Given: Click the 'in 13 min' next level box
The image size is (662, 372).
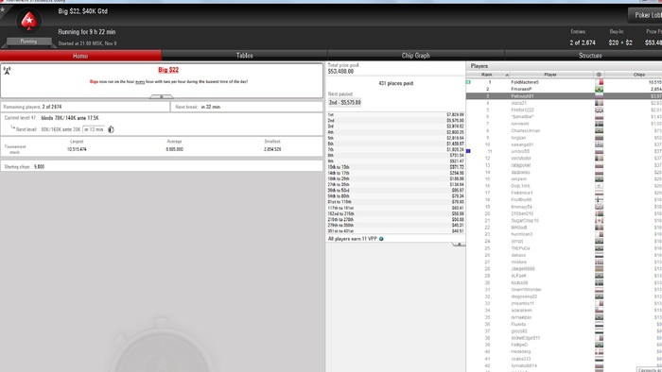Looking at the screenshot, I should pos(94,129).
